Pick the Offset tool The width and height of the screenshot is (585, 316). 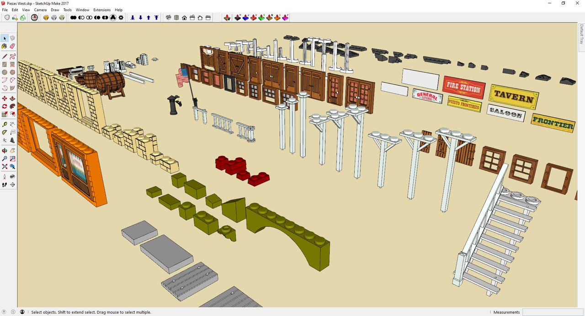coord(12,114)
